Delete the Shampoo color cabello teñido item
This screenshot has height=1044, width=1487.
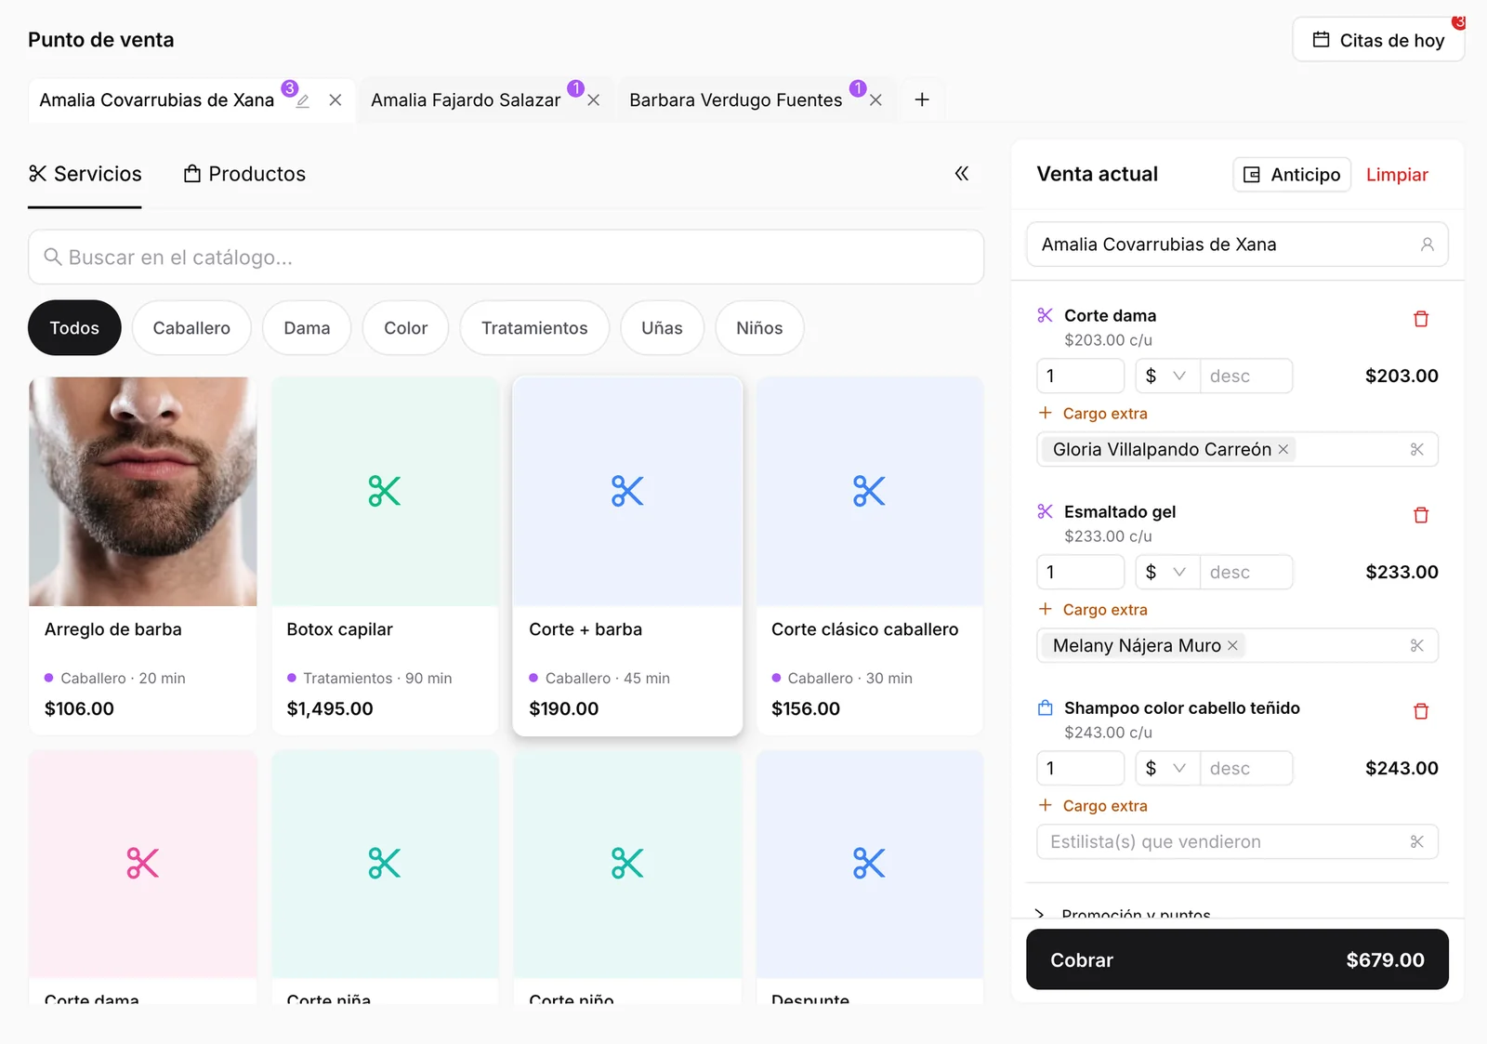pyautogui.click(x=1420, y=711)
